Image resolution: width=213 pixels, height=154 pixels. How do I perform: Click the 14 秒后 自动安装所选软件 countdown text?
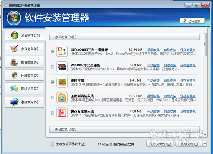116,144
